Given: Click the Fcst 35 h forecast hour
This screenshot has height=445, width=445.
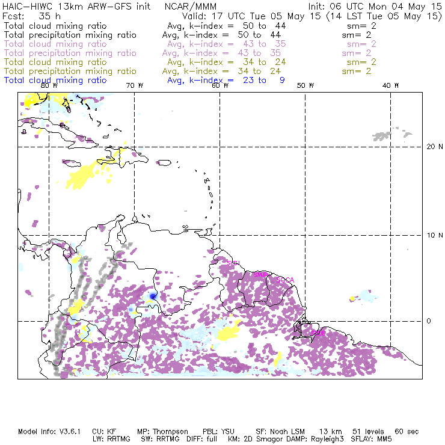Looking at the screenshot, I should 28,16.
